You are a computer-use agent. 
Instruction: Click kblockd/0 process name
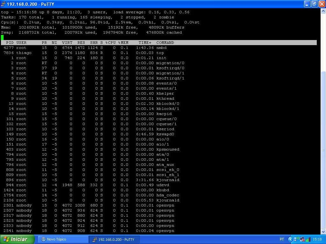point(168,104)
